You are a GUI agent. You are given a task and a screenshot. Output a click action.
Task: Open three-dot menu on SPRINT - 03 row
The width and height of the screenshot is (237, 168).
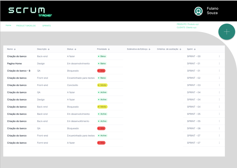click(x=219, y=85)
